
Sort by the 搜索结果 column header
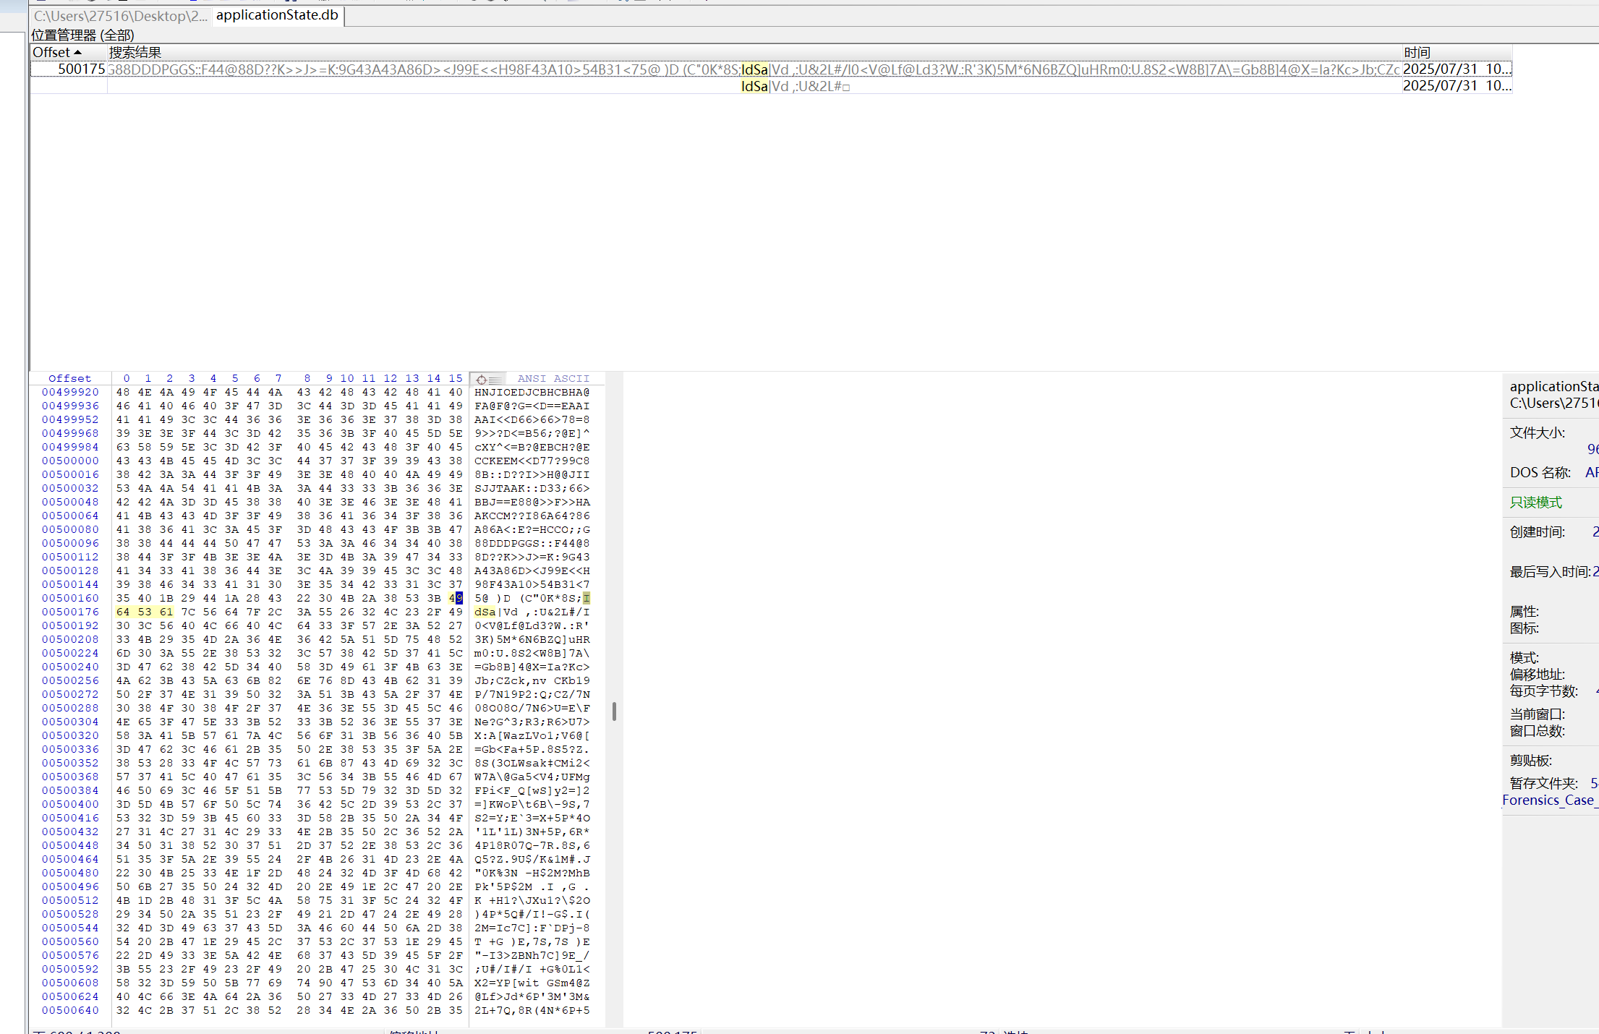[135, 53]
